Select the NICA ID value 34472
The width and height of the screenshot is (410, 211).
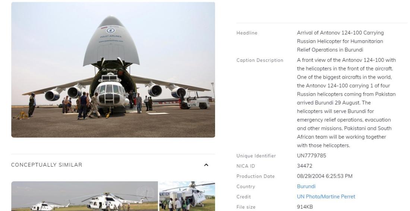click(305, 166)
